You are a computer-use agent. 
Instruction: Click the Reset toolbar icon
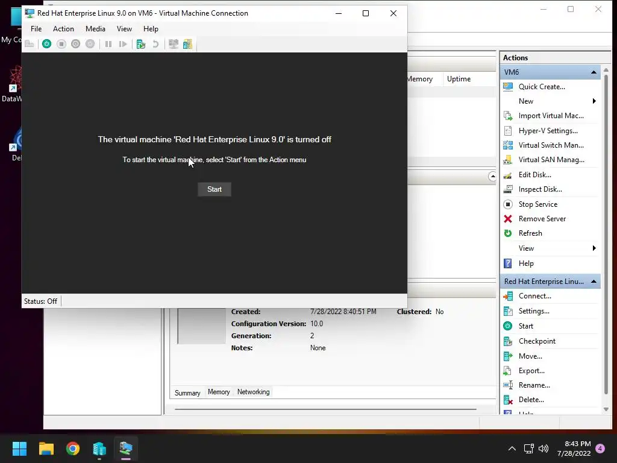point(123,44)
